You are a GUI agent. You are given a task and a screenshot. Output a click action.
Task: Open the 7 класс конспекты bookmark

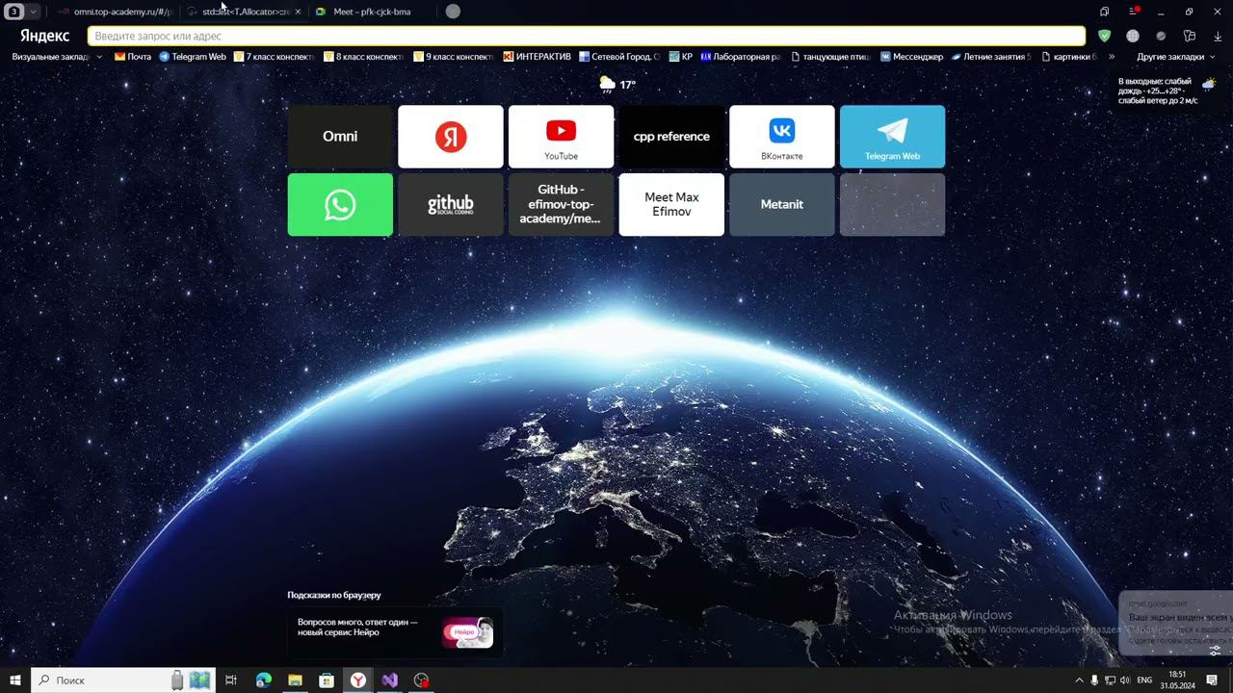(275, 57)
